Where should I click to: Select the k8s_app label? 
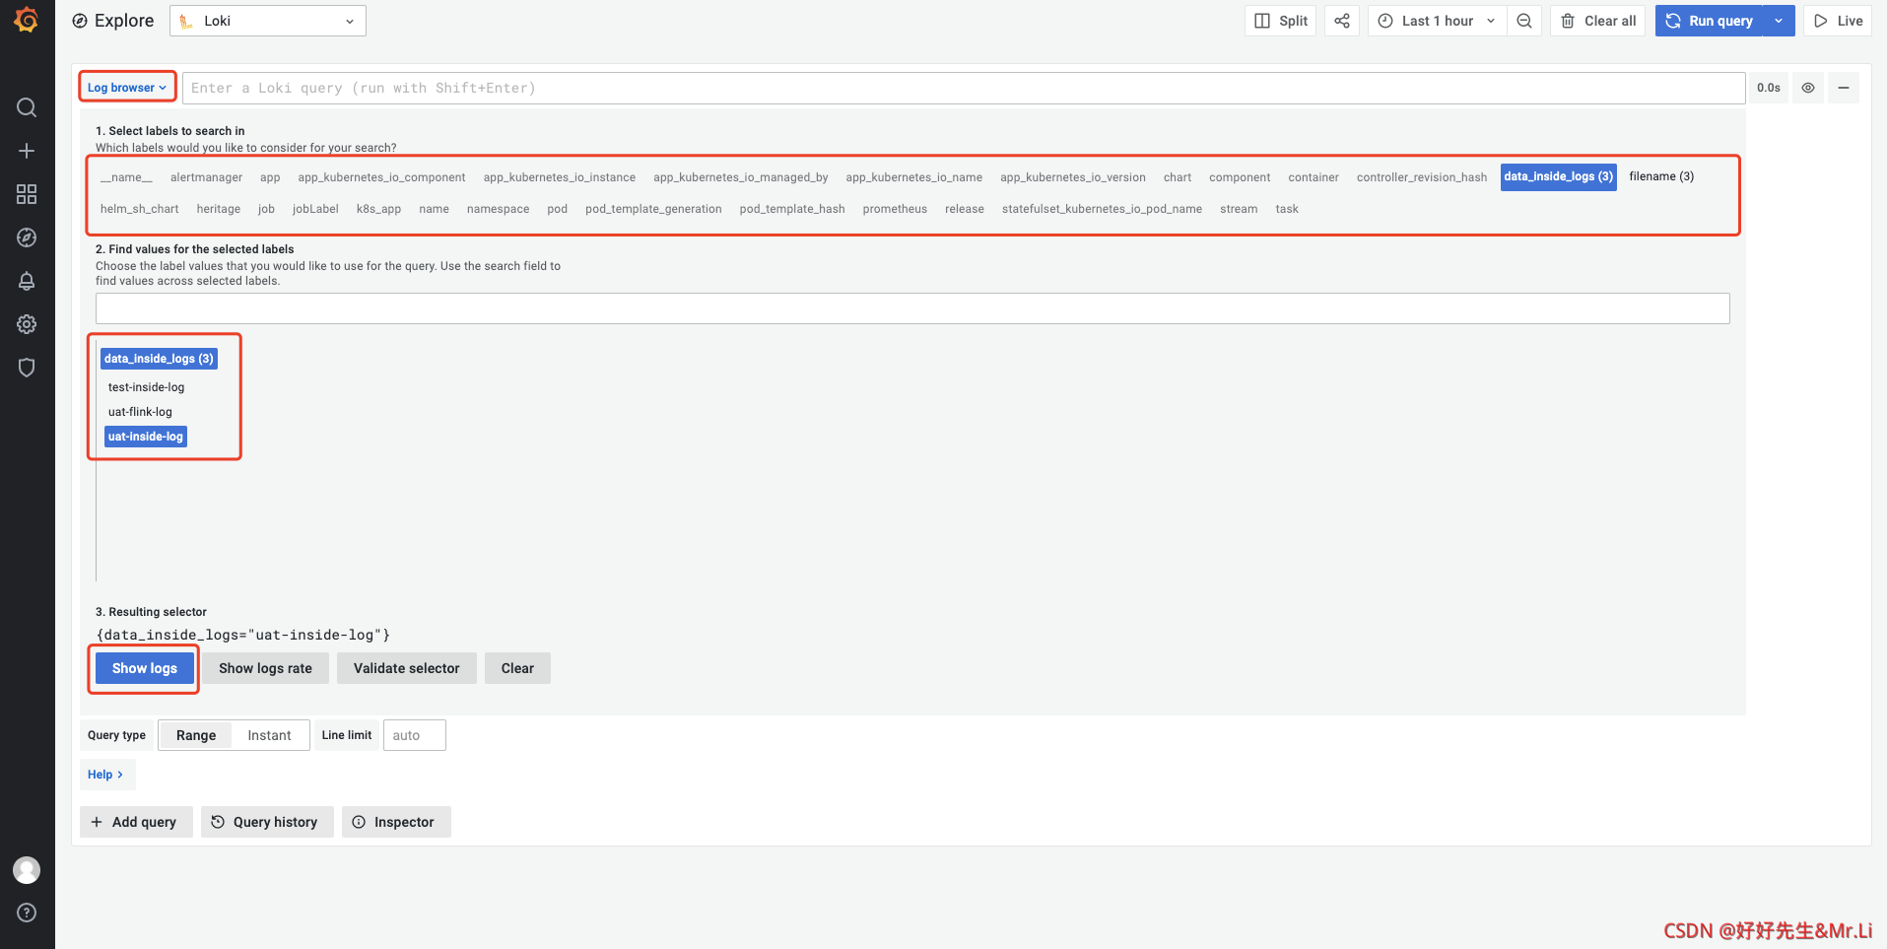pyautogui.click(x=378, y=209)
